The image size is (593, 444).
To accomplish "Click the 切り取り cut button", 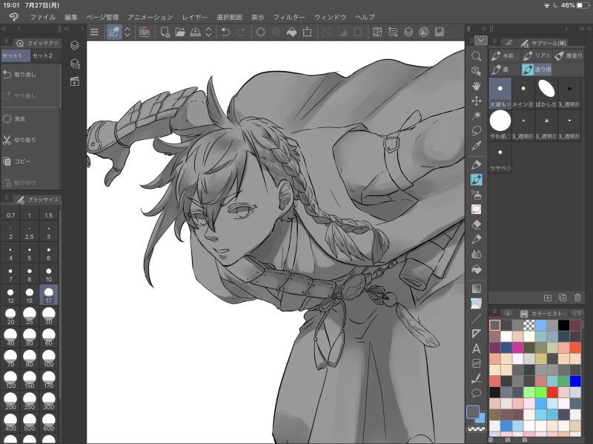I will click(30, 140).
